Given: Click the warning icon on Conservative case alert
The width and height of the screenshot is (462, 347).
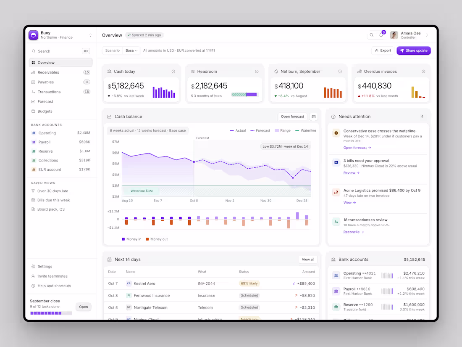Looking at the screenshot, I should (336, 133).
